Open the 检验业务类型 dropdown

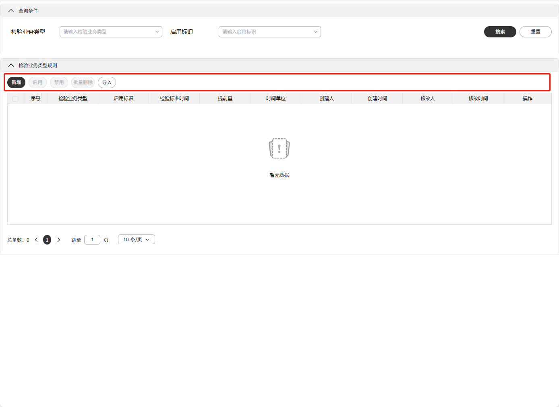click(111, 32)
